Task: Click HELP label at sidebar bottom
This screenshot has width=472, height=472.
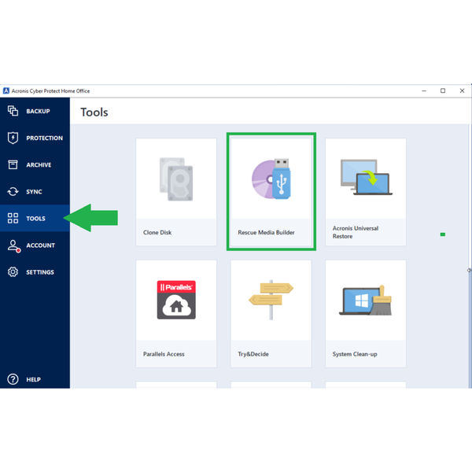Action: 33,379
